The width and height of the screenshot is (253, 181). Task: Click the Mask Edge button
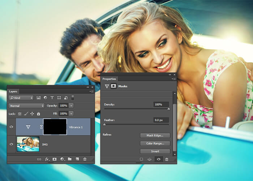coord(155,135)
